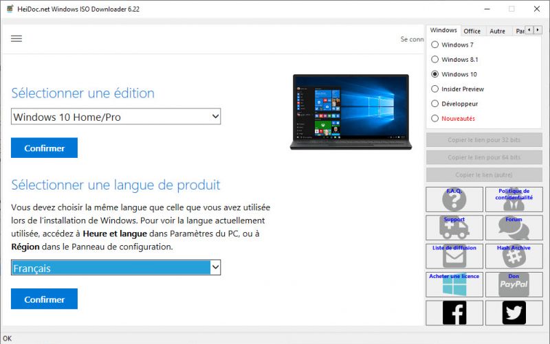Open Liste de diffusion envelope button
Image resolution: width=550 pixels, height=344 pixels.
tap(454, 256)
